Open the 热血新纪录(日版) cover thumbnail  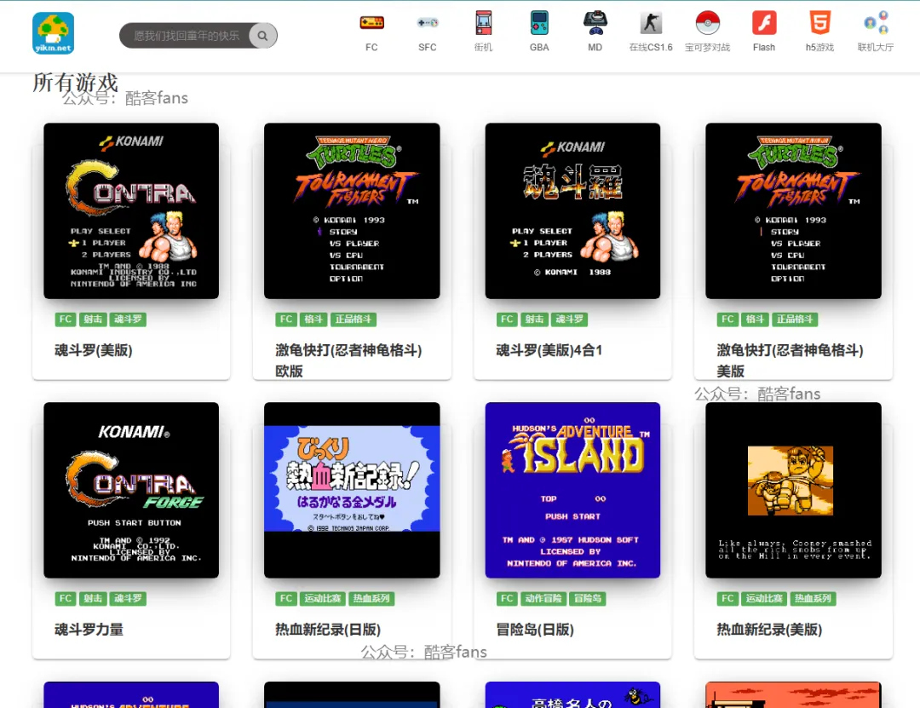(x=352, y=490)
